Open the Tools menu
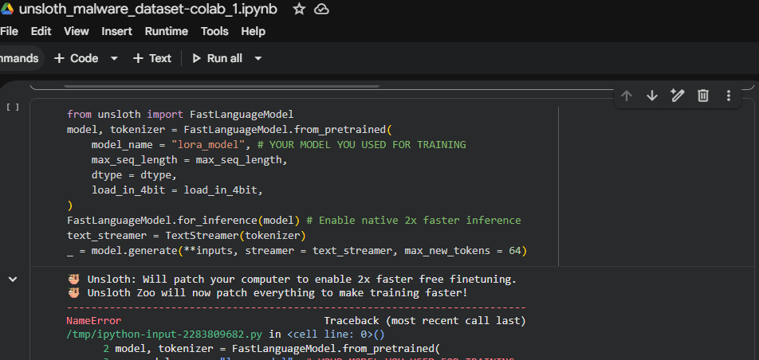This screenshot has width=759, height=360. tap(214, 31)
